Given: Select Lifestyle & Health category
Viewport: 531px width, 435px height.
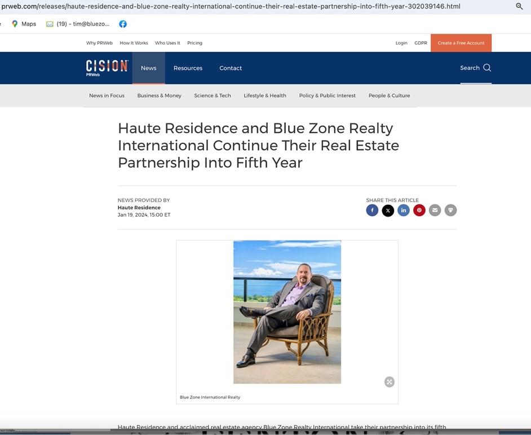Looking at the screenshot, I should 265,95.
